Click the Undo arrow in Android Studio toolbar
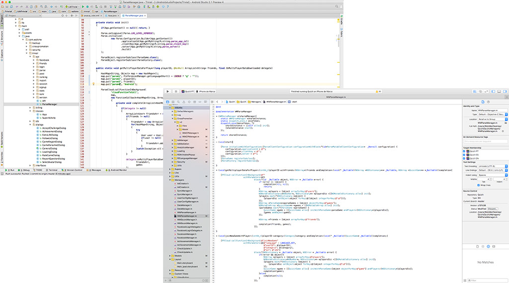This screenshot has width=509, height=283. click(x=17, y=6)
